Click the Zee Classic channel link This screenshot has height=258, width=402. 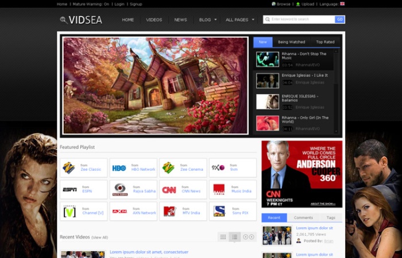(x=91, y=170)
